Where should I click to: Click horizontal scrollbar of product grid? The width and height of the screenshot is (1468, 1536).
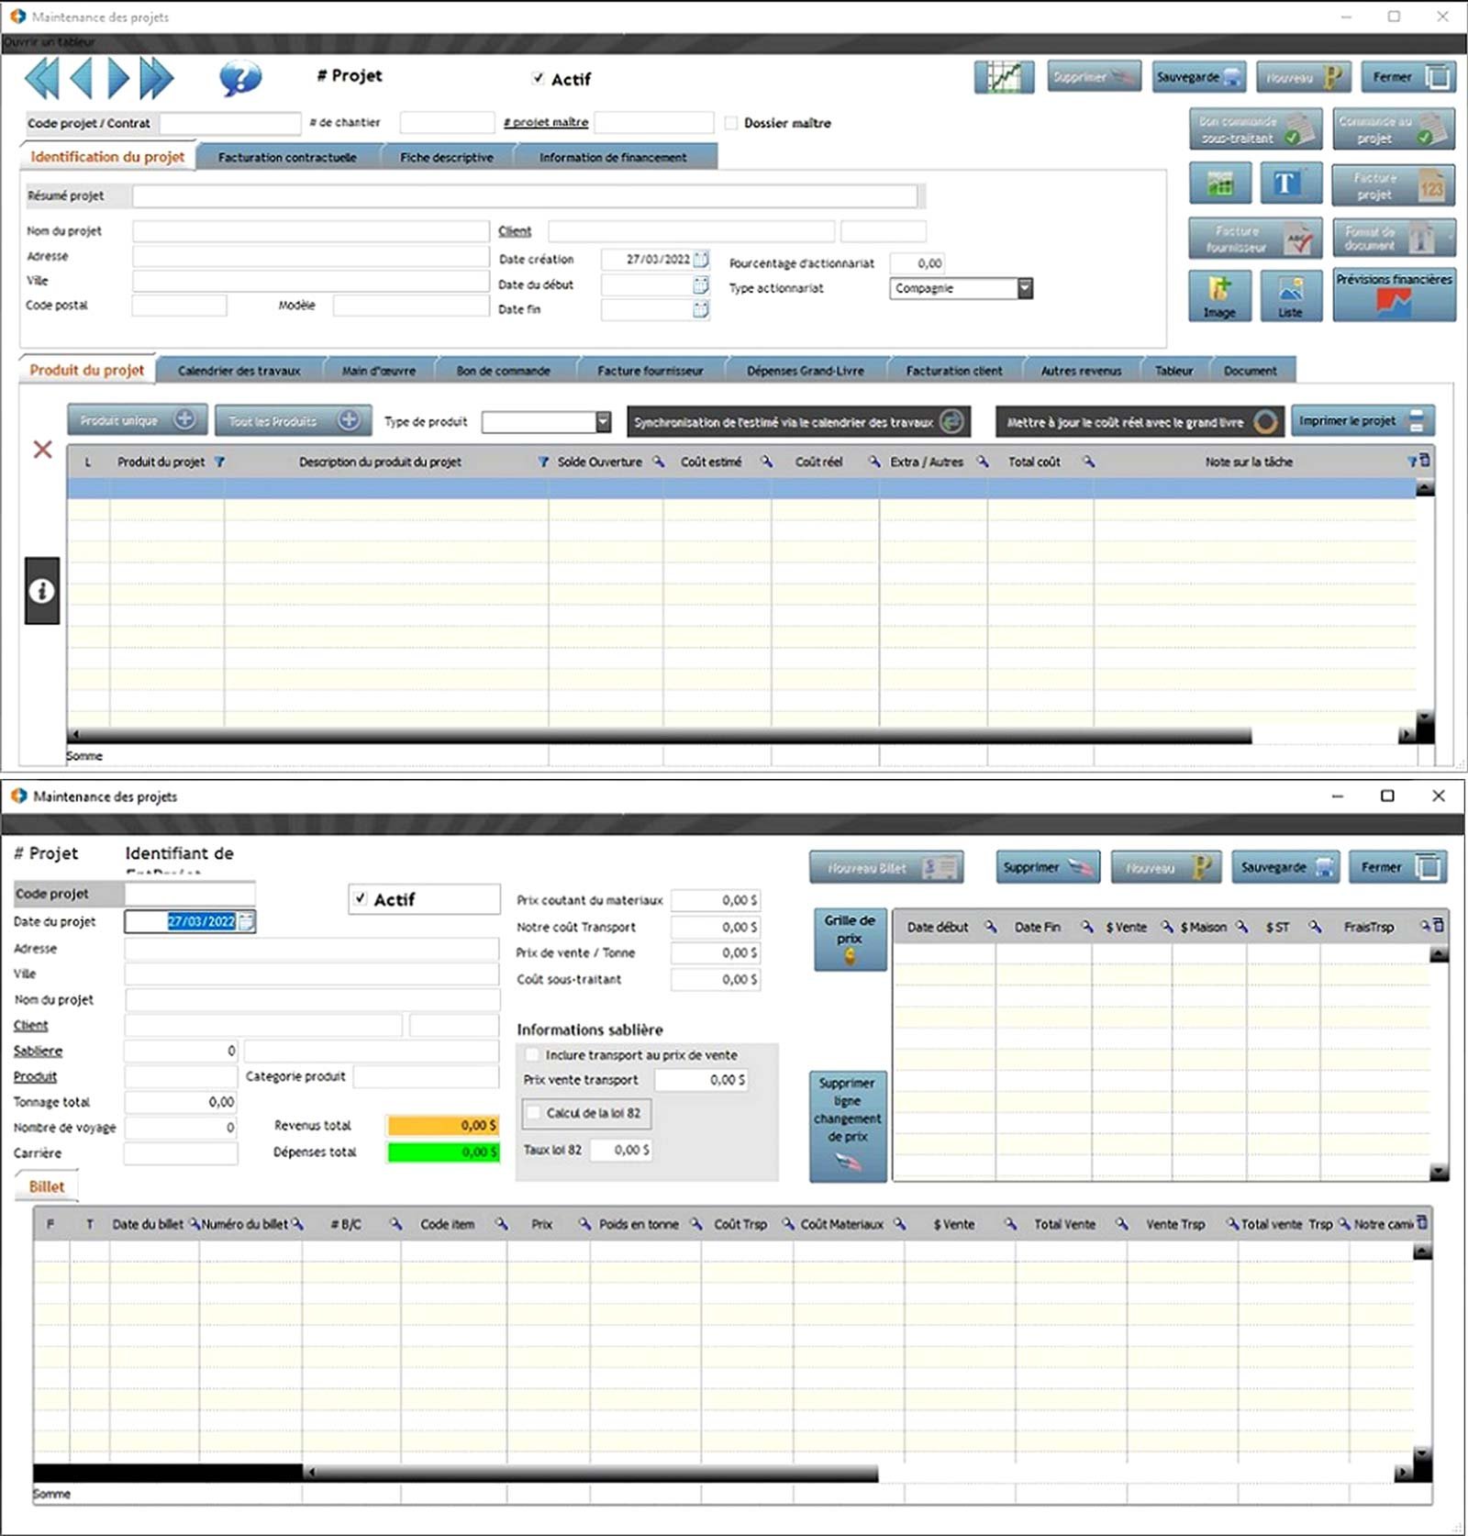[x=661, y=735]
